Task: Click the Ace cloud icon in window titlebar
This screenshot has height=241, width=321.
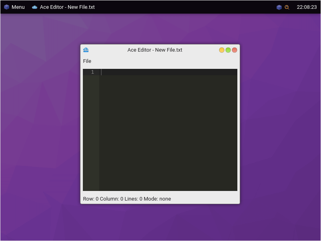Action: (86, 50)
